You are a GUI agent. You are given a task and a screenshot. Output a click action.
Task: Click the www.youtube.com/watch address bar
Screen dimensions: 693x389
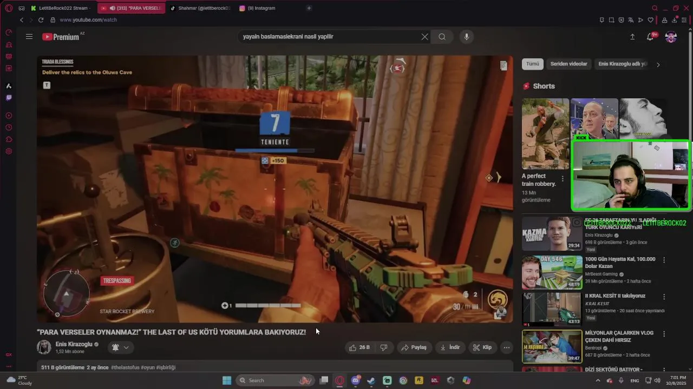click(88, 20)
